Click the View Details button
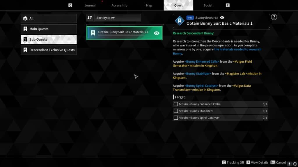Image resolution: width=298 pixels, height=167 pixels. pos(257,163)
